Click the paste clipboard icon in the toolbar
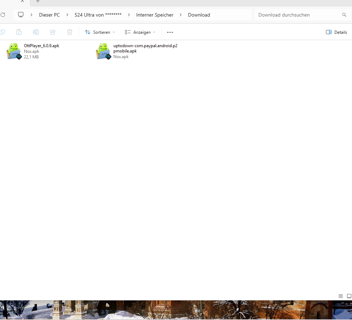 [x=19, y=32]
